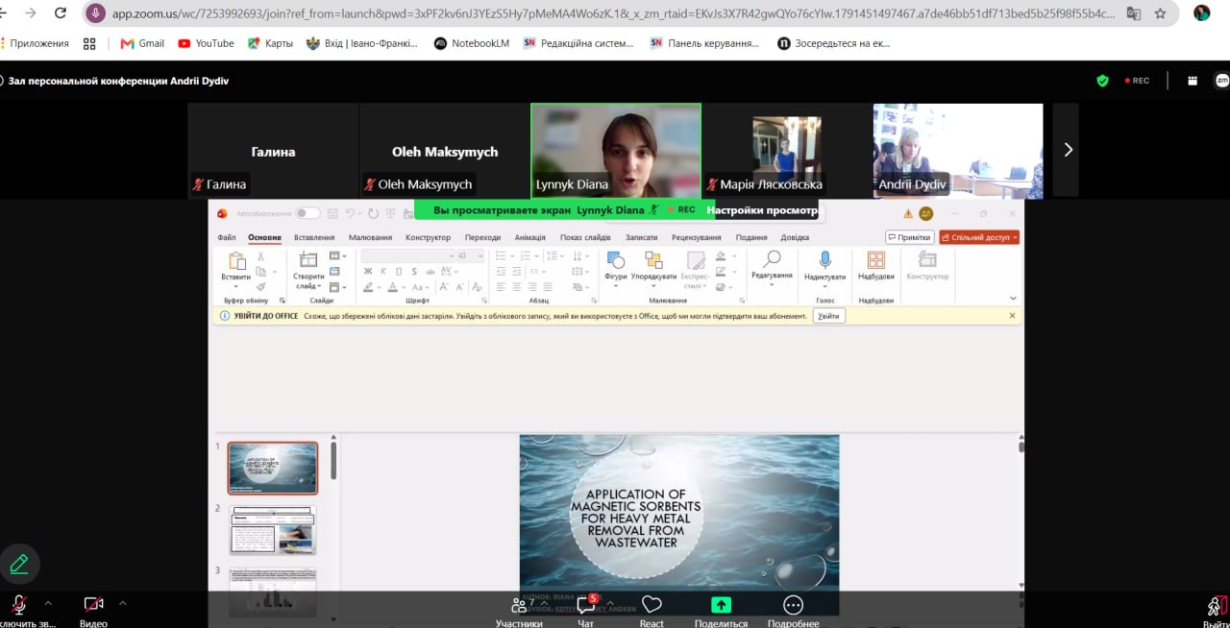The width and height of the screenshot is (1230, 628).
Task: Open the Спільний доступ share dropdown
Action: point(979,237)
